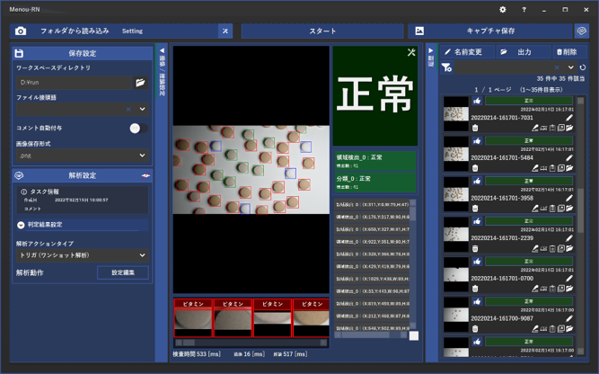The height and width of the screenshot is (374, 599).
Task: Browse for the workspace directory folder
Action: tap(140, 82)
